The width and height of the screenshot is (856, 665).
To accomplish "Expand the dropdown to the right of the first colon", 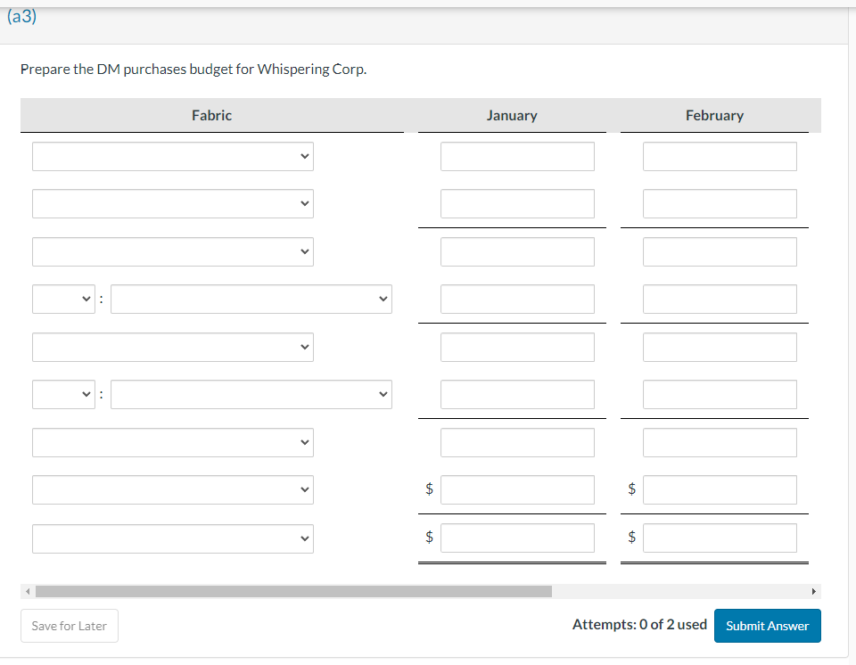I will (251, 299).
